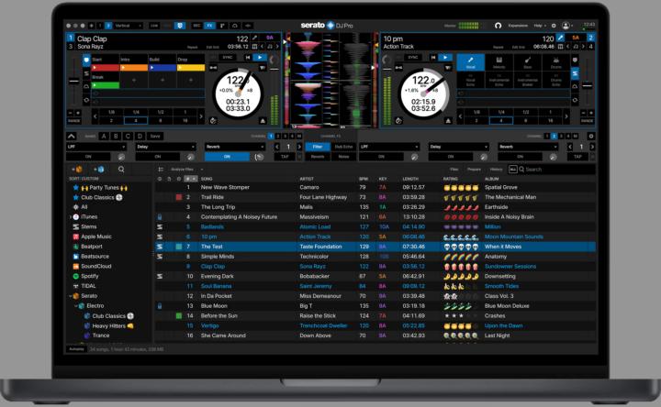
Task: Open the left LPF effect dropdown
Action: tap(96, 147)
